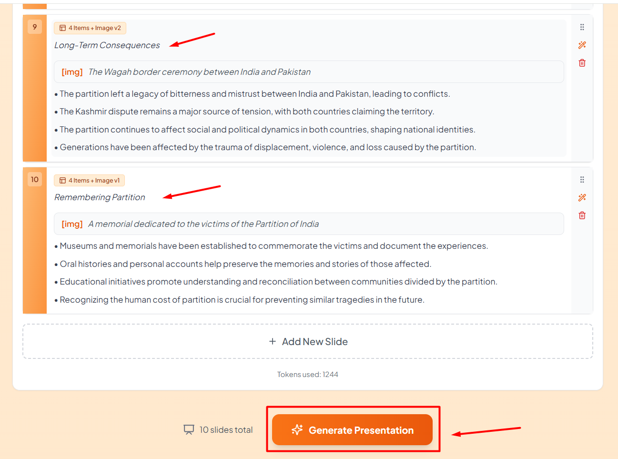
Task: Click the magic wand icon on slide 10
Action: 582,198
